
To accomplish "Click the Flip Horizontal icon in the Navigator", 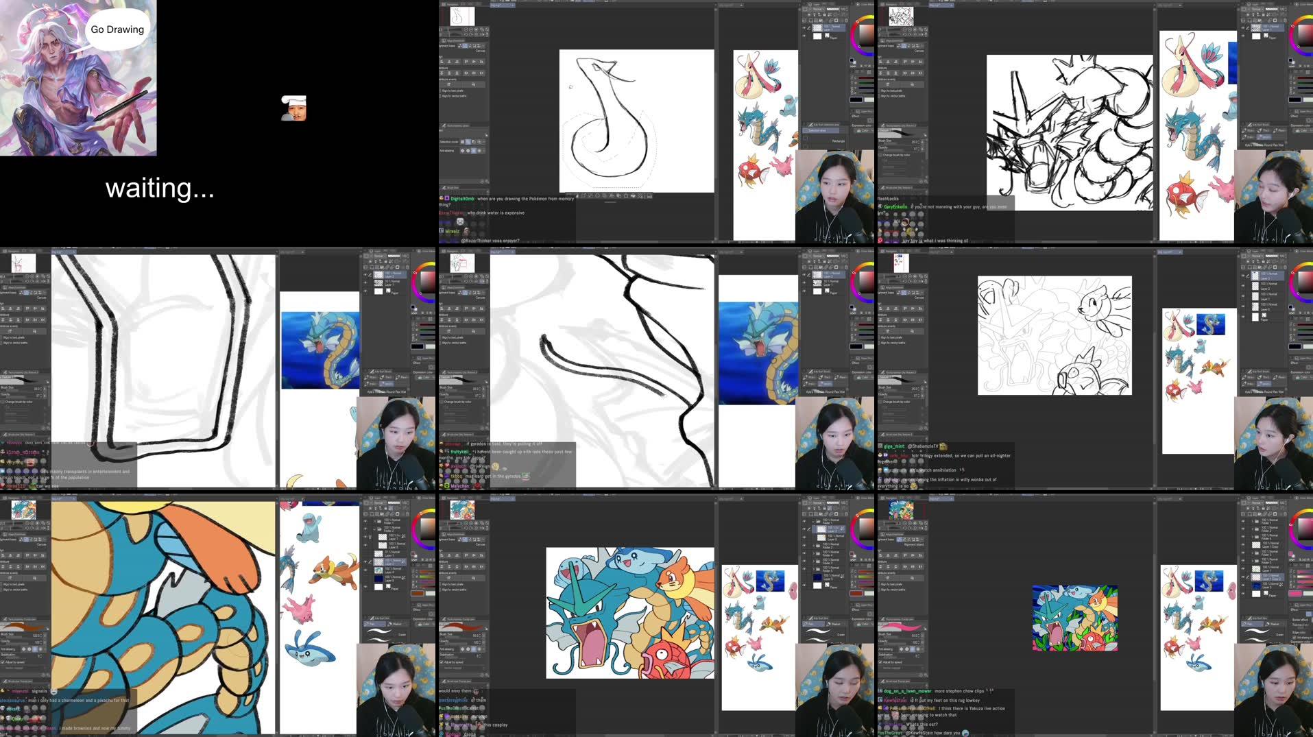I will (482, 35).
